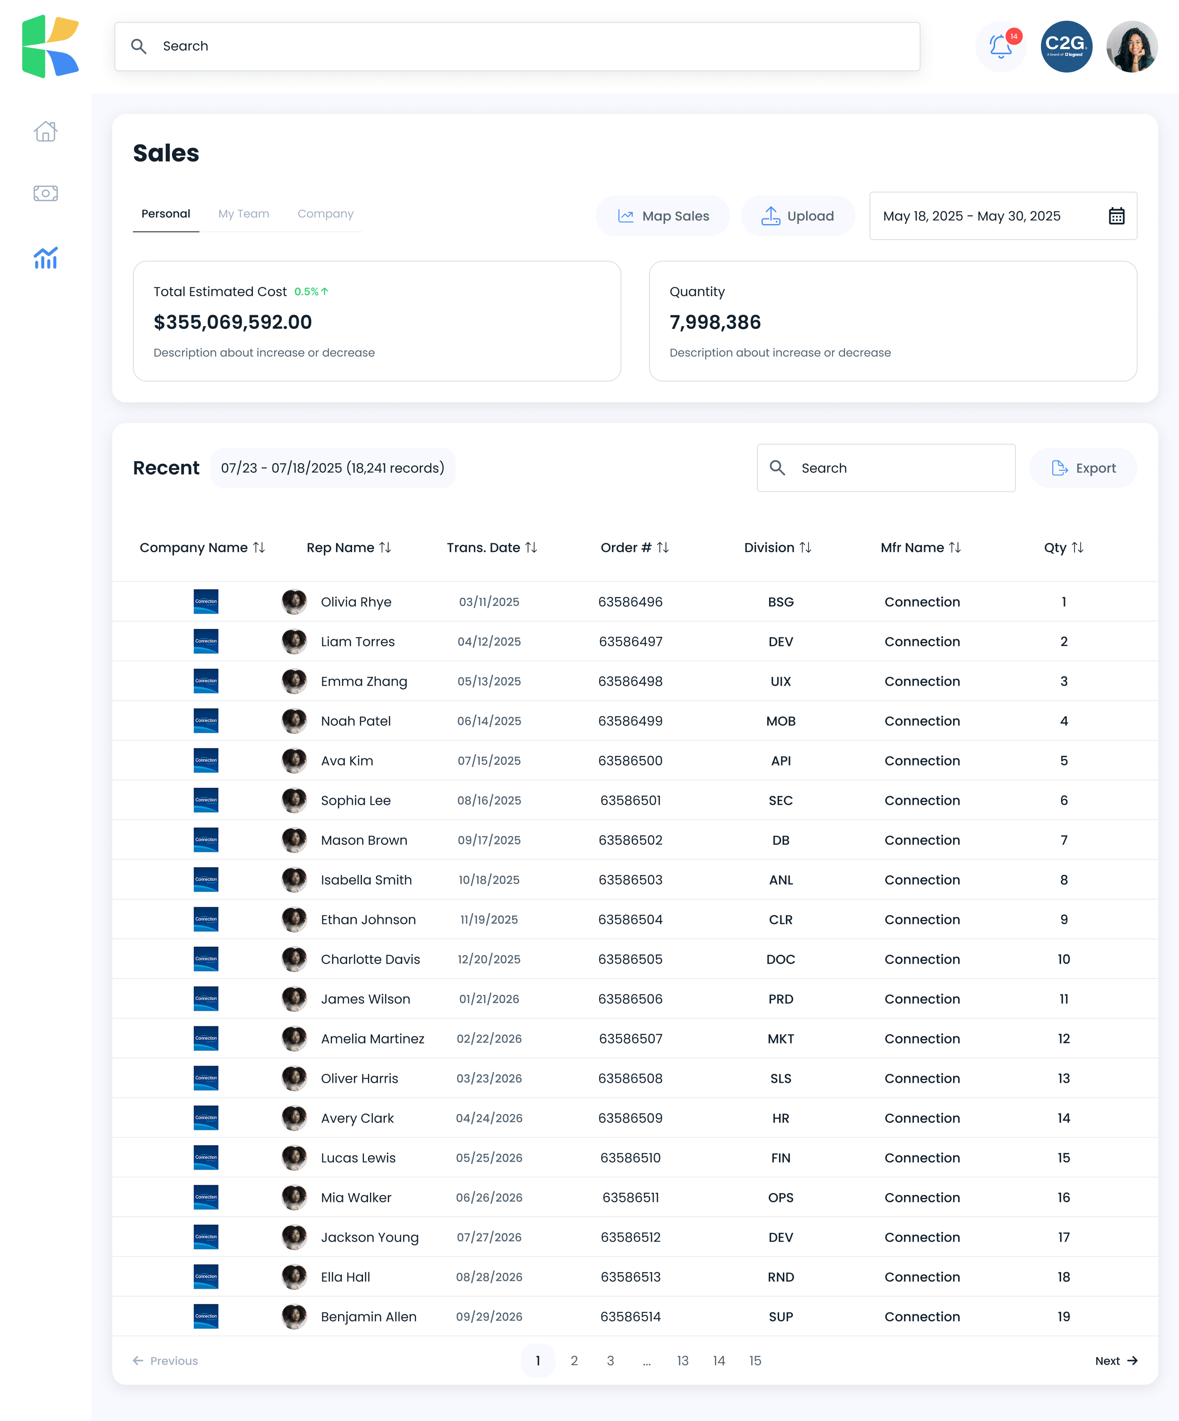
Task: Select order number 63586502
Action: pos(630,840)
